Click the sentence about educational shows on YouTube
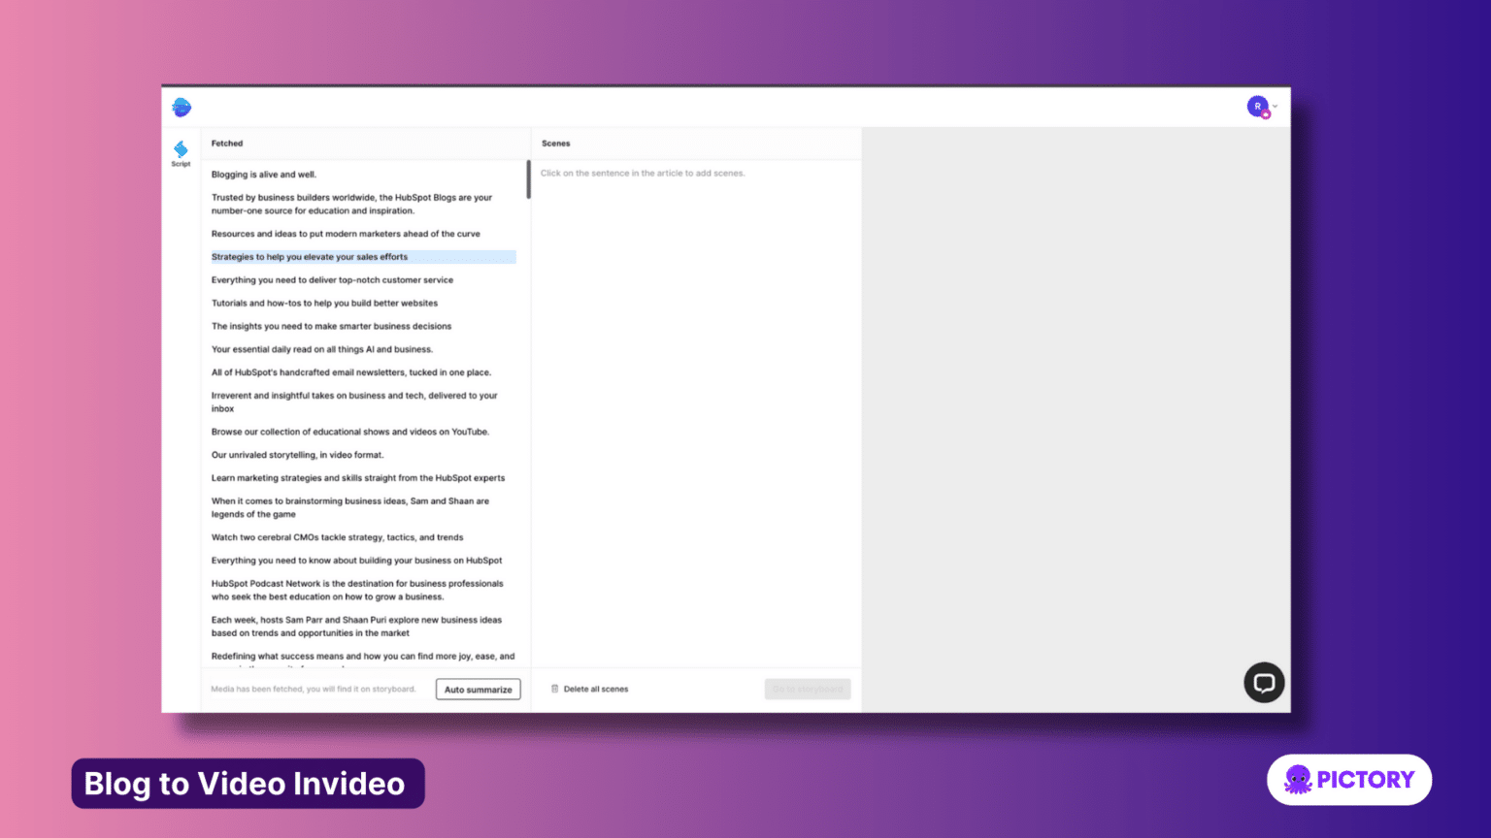The width and height of the screenshot is (1491, 838). tap(350, 431)
